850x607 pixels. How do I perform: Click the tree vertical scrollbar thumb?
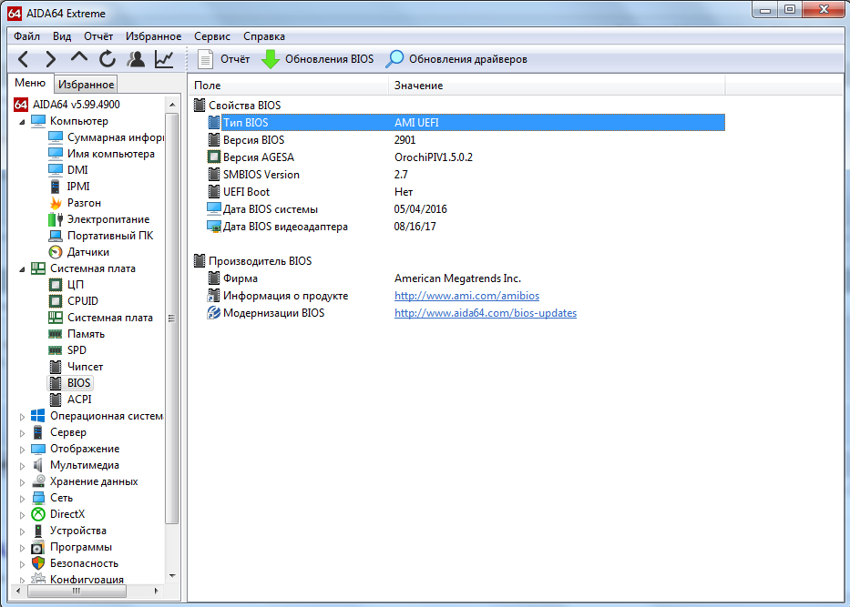tap(172, 319)
